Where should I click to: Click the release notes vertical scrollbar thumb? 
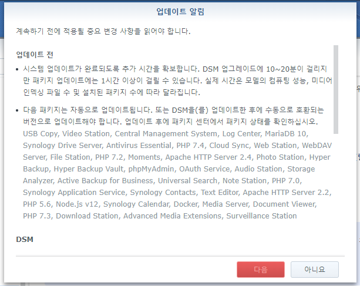click(x=336, y=89)
